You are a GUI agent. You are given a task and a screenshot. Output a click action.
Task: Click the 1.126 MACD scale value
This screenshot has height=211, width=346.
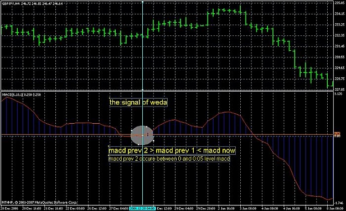tap(338, 93)
